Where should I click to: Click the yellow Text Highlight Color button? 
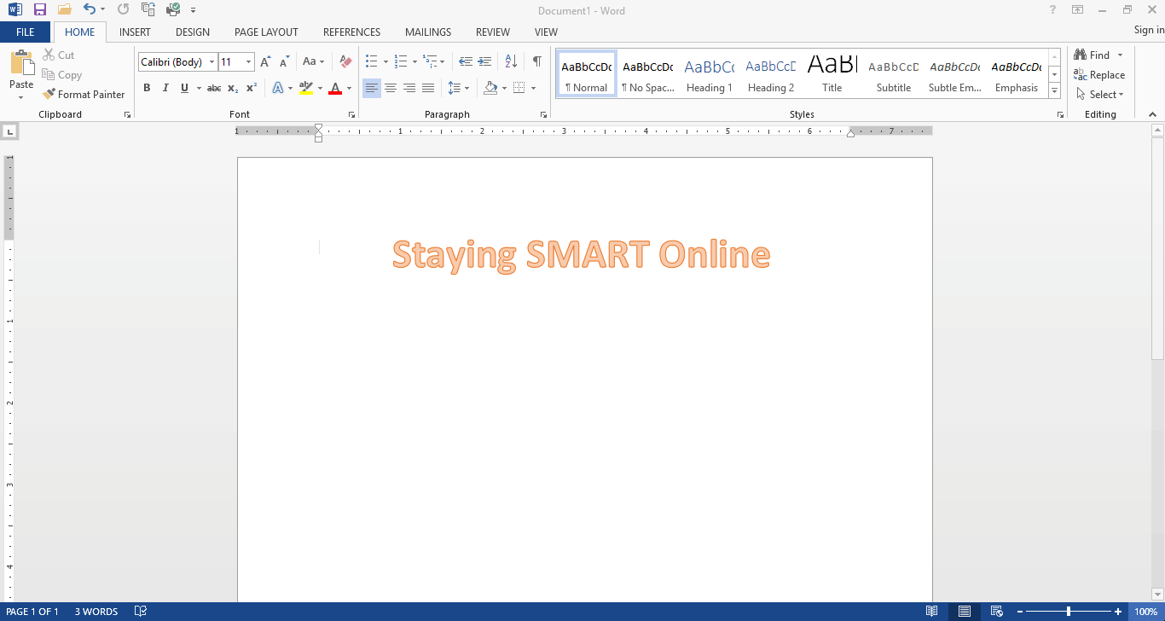[x=306, y=88]
